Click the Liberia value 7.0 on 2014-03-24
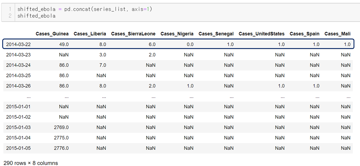This screenshot has width=360, height=166. (x=103, y=65)
